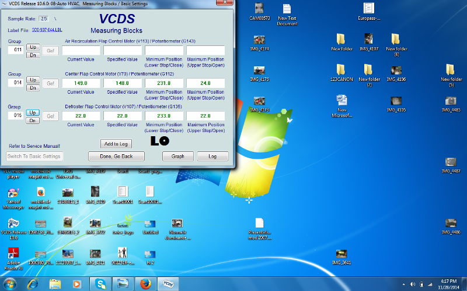Select the IMG_3641 desktop image
The image size is (467, 291).
click(x=341, y=257)
